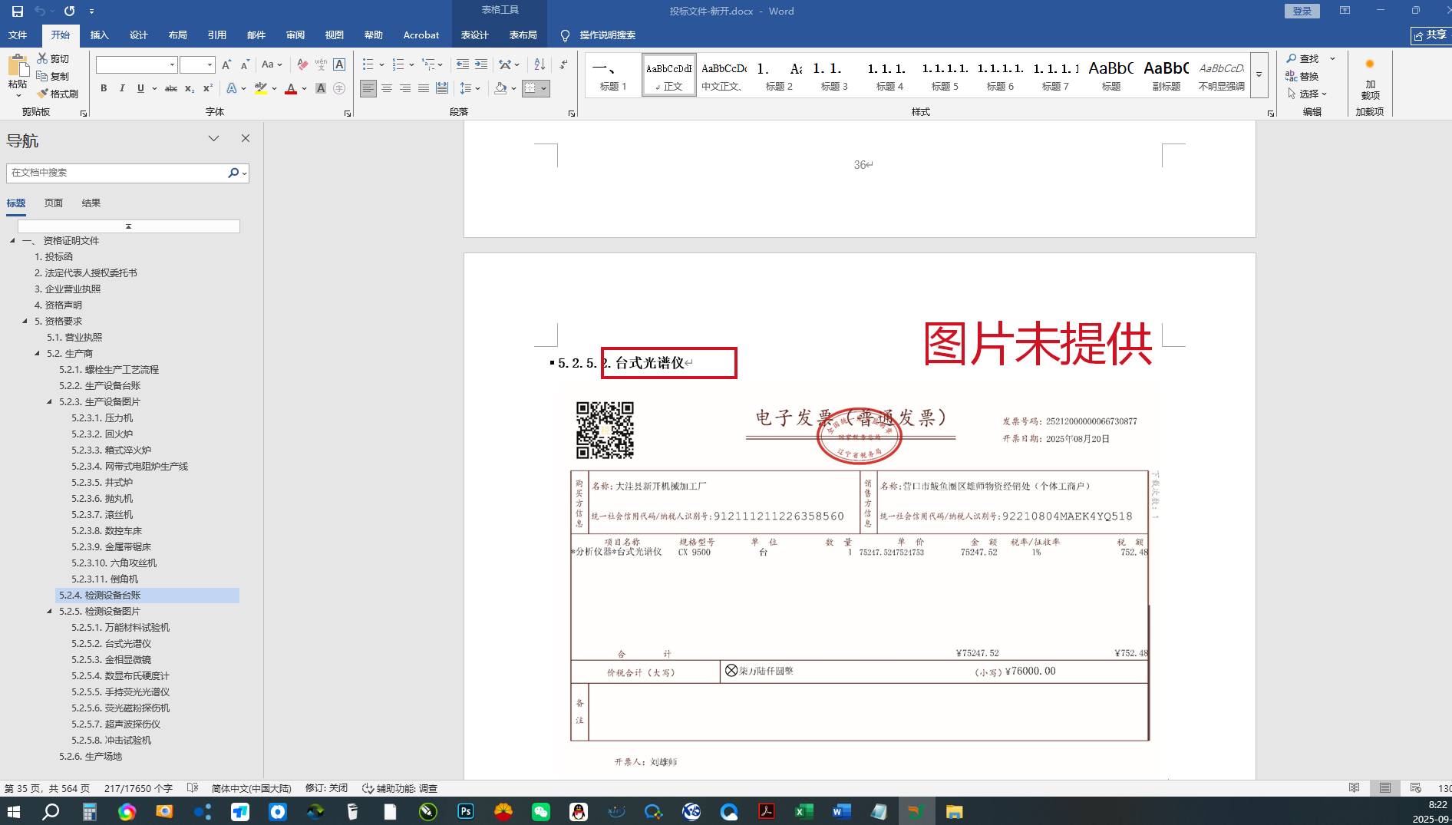Go to heading 5.2.5.3. 金相显微镜
Screen dimensions: 1452x825
click(111, 660)
